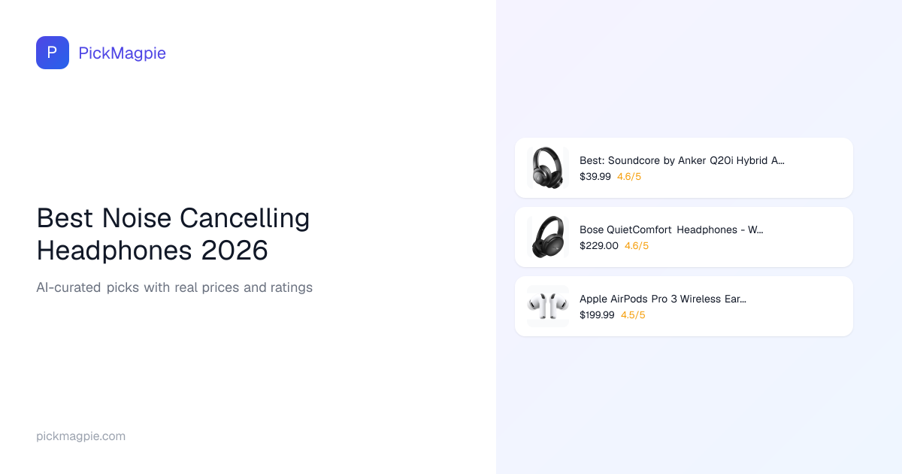Open the Soundcore Q20i headphones thumbnail
The width and height of the screenshot is (902, 474).
(547, 168)
